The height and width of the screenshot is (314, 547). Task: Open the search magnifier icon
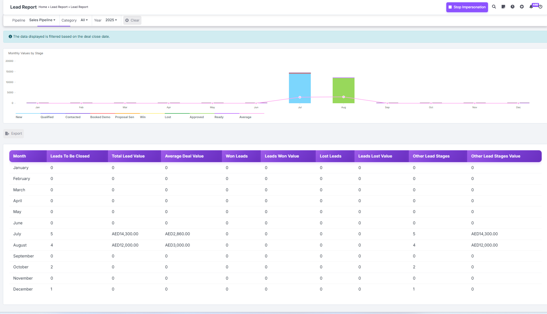(494, 7)
